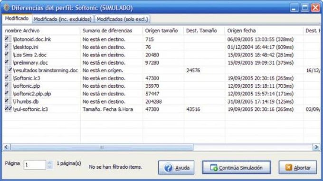Click the date 12/09/2005 15:57:14 (171ms)

click(261, 94)
